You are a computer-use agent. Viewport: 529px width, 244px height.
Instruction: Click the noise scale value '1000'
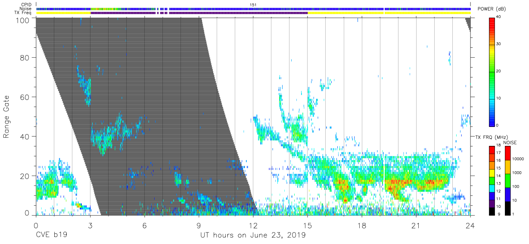tap(517, 173)
